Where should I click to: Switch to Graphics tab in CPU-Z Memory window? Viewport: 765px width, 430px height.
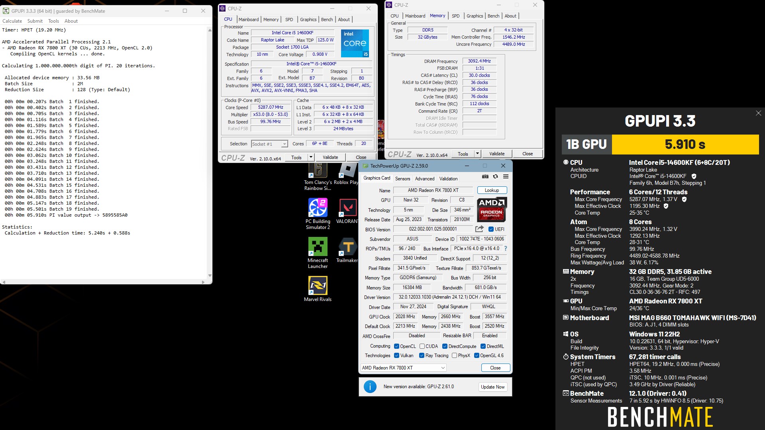[475, 16]
